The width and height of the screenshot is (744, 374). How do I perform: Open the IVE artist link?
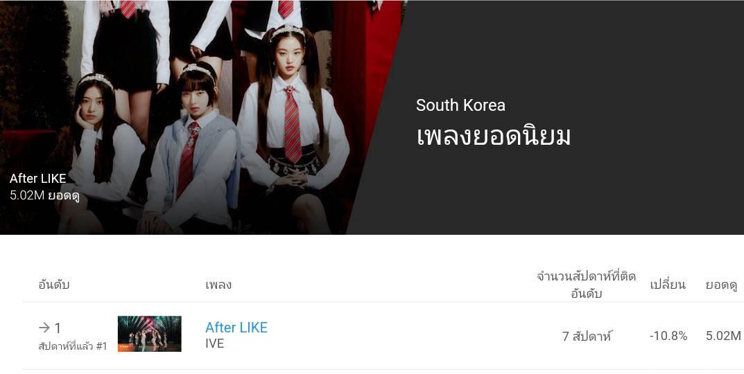click(x=214, y=344)
